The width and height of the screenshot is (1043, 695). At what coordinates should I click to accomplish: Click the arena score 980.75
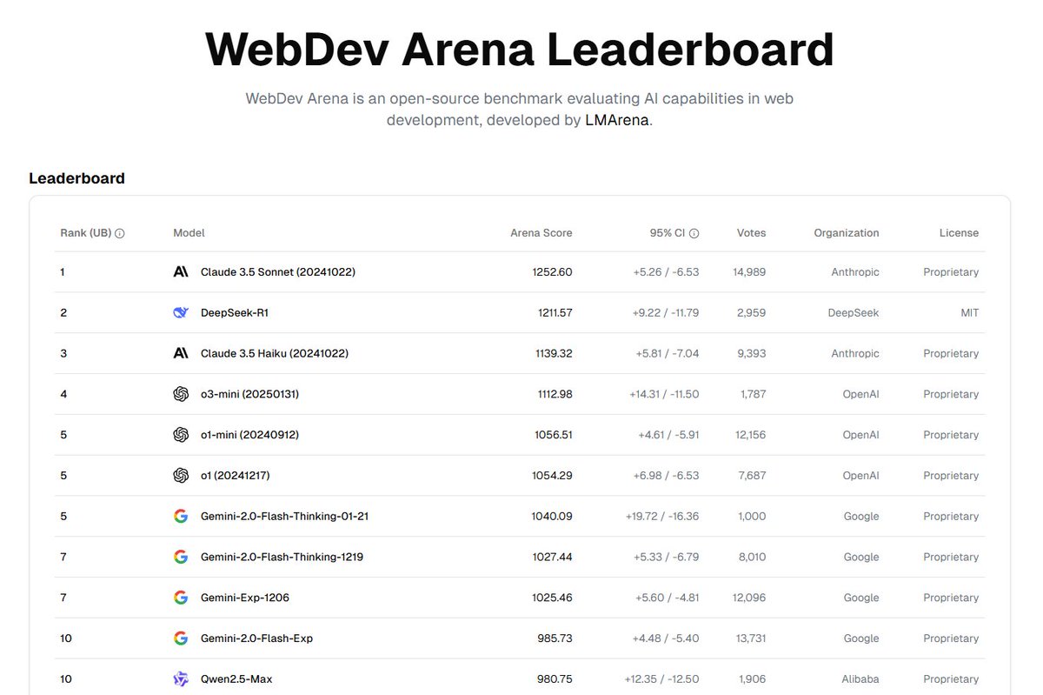[x=555, y=679]
